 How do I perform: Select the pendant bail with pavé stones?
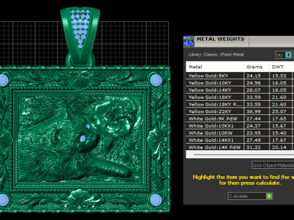coord(80,37)
